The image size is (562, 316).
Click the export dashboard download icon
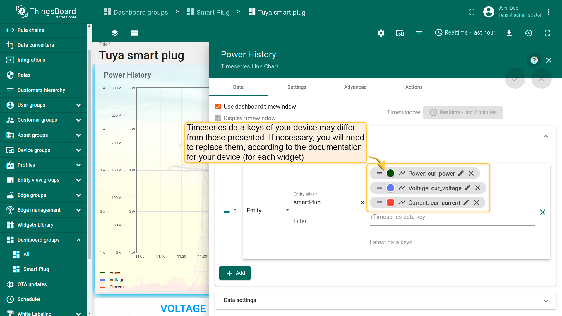509,33
